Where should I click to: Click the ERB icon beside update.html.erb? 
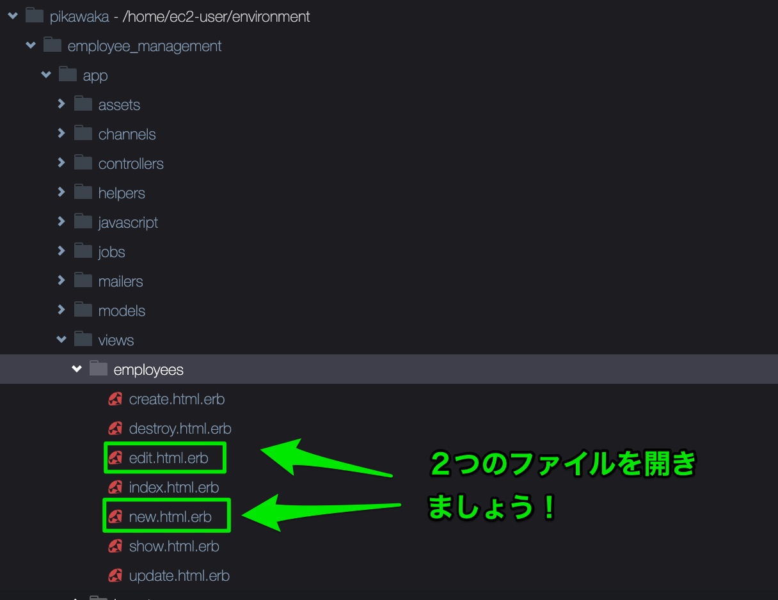[115, 576]
